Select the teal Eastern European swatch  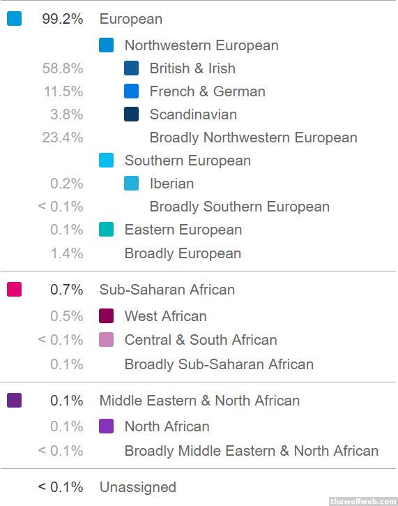106,230
